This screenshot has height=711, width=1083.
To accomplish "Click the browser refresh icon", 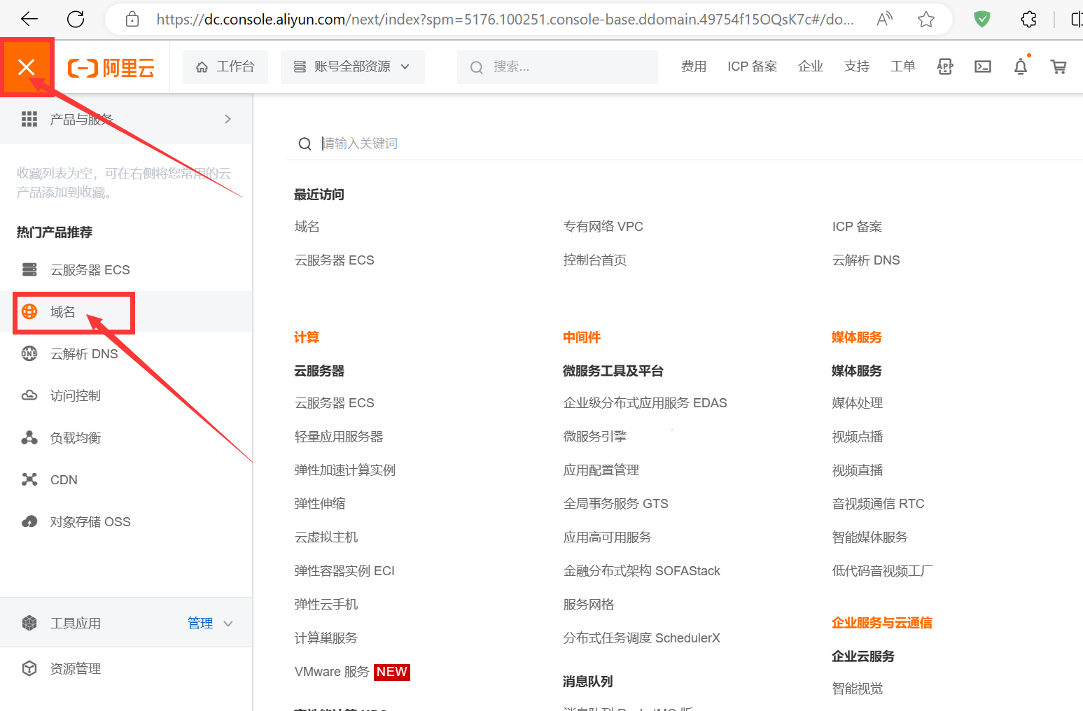I will point(76,19).
